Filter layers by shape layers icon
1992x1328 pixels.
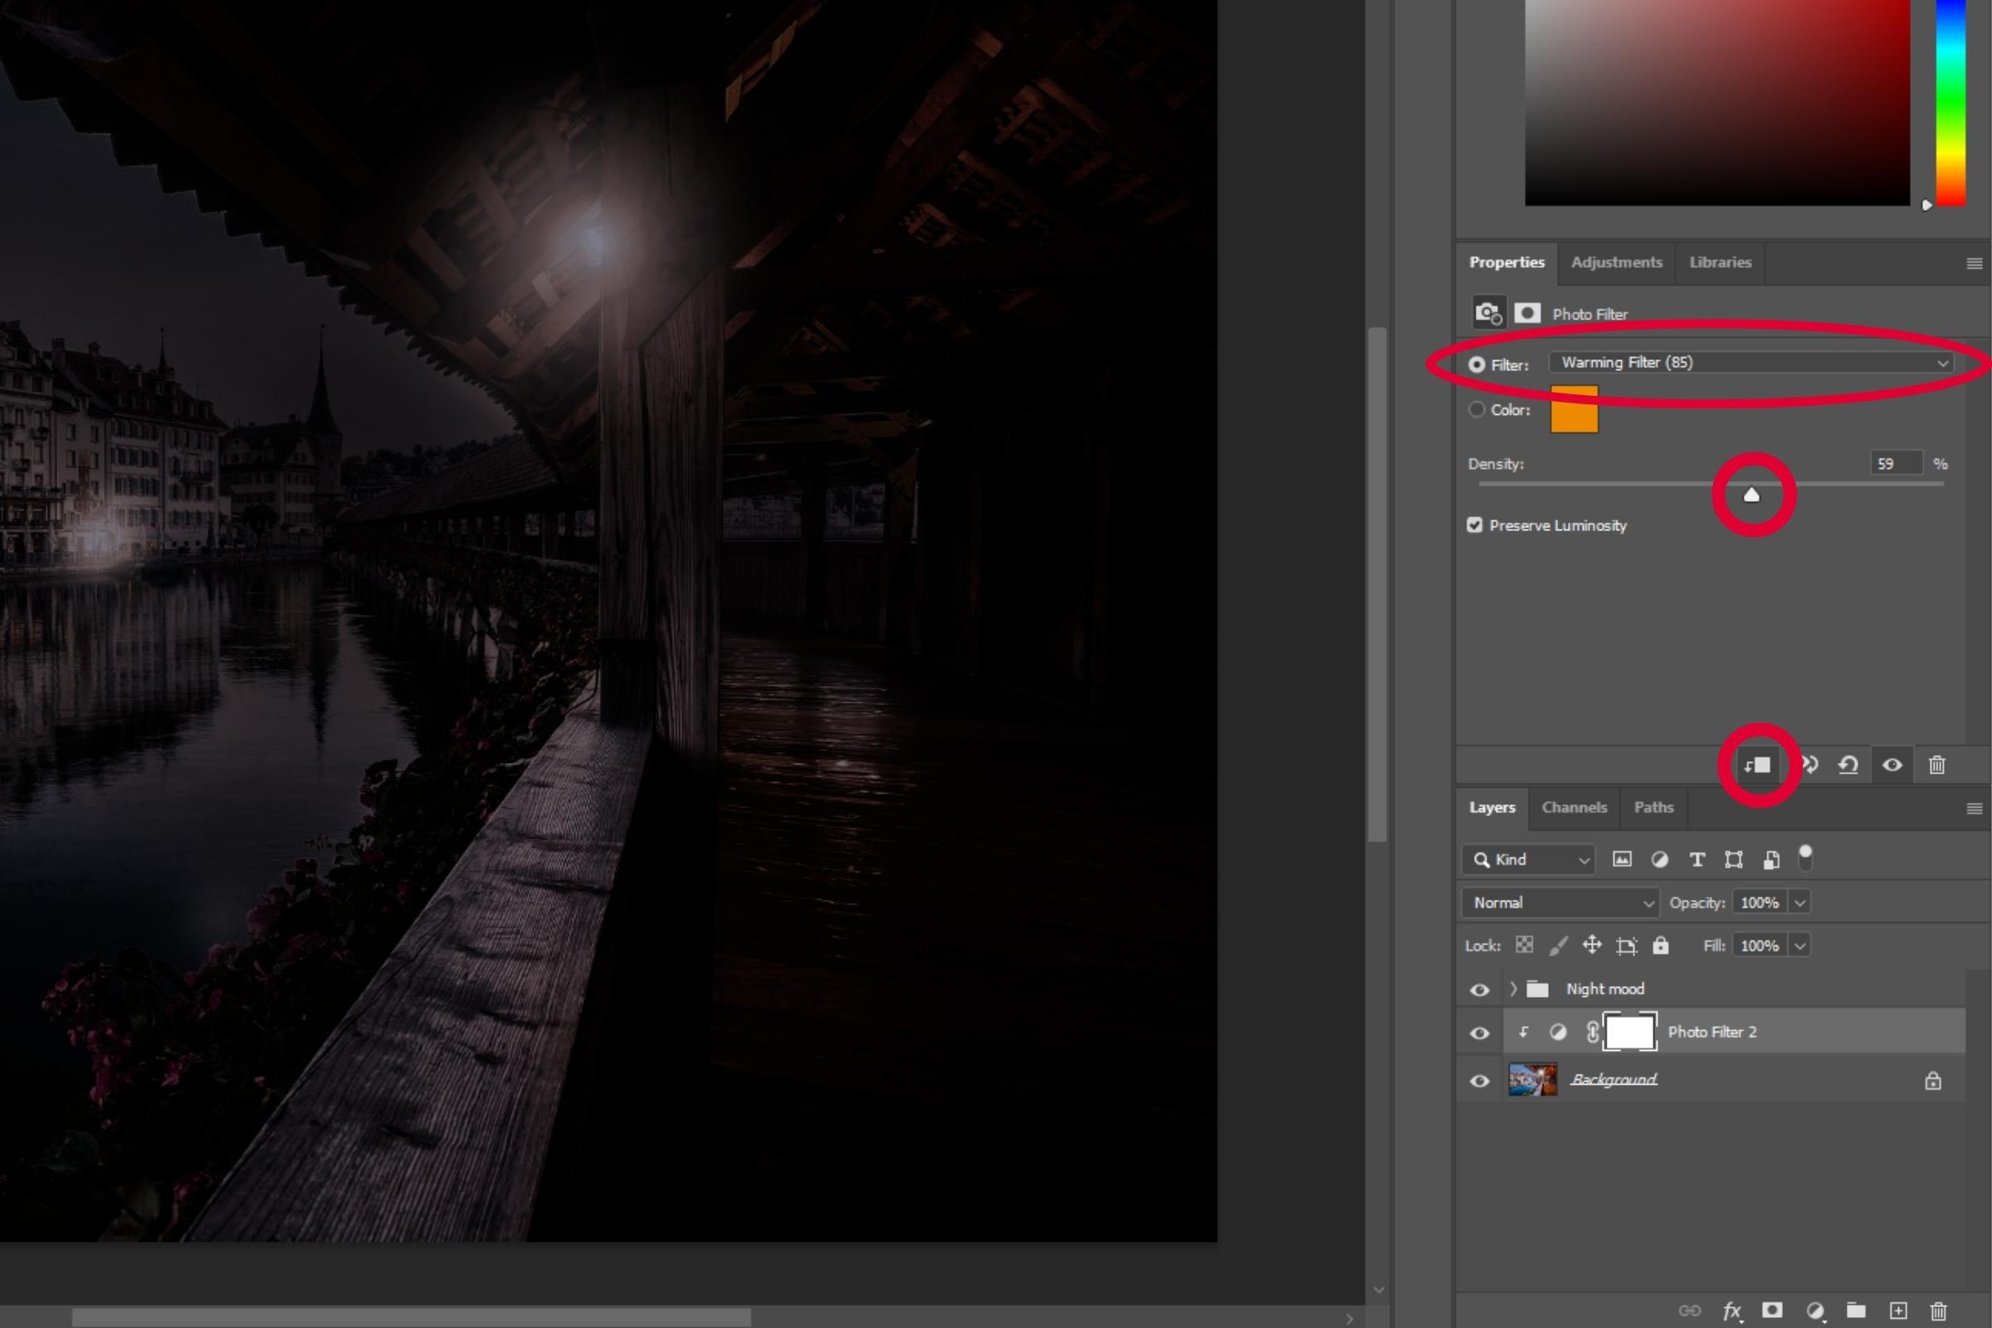tap(1734, 860)
